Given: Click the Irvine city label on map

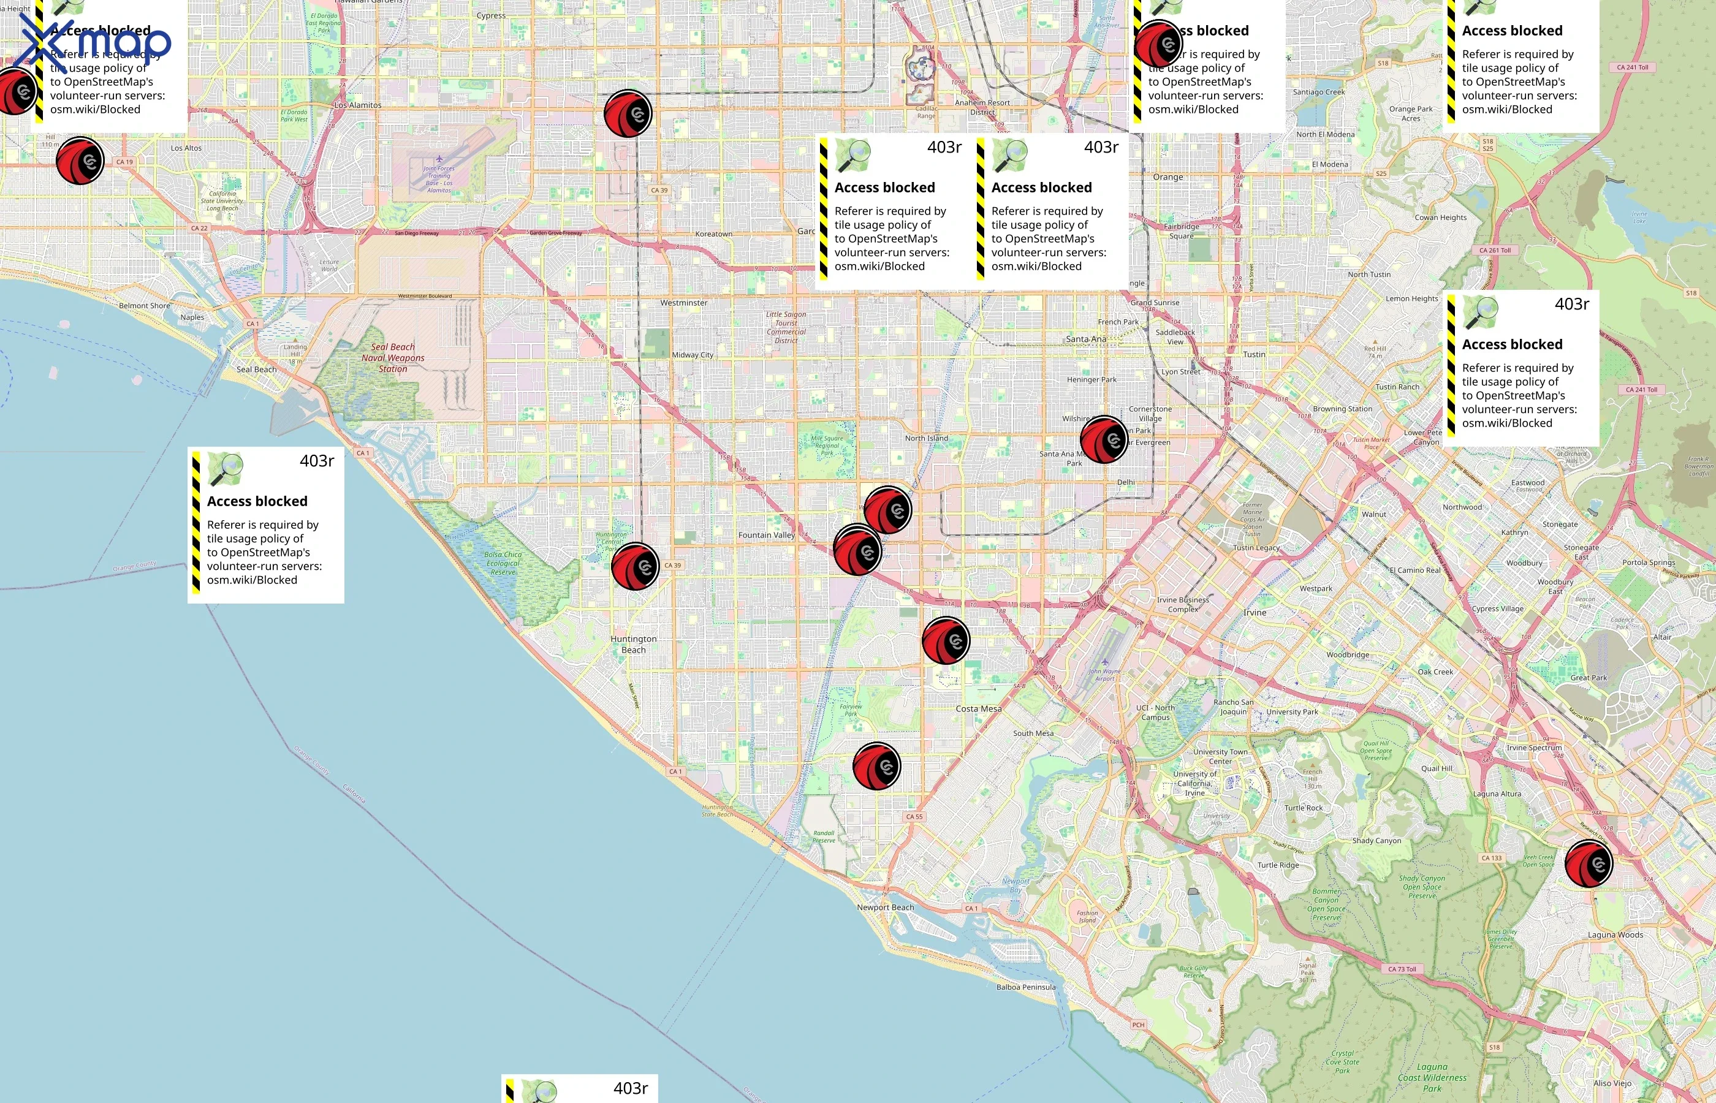Looking at the screenshot, I should point(1255,612).
